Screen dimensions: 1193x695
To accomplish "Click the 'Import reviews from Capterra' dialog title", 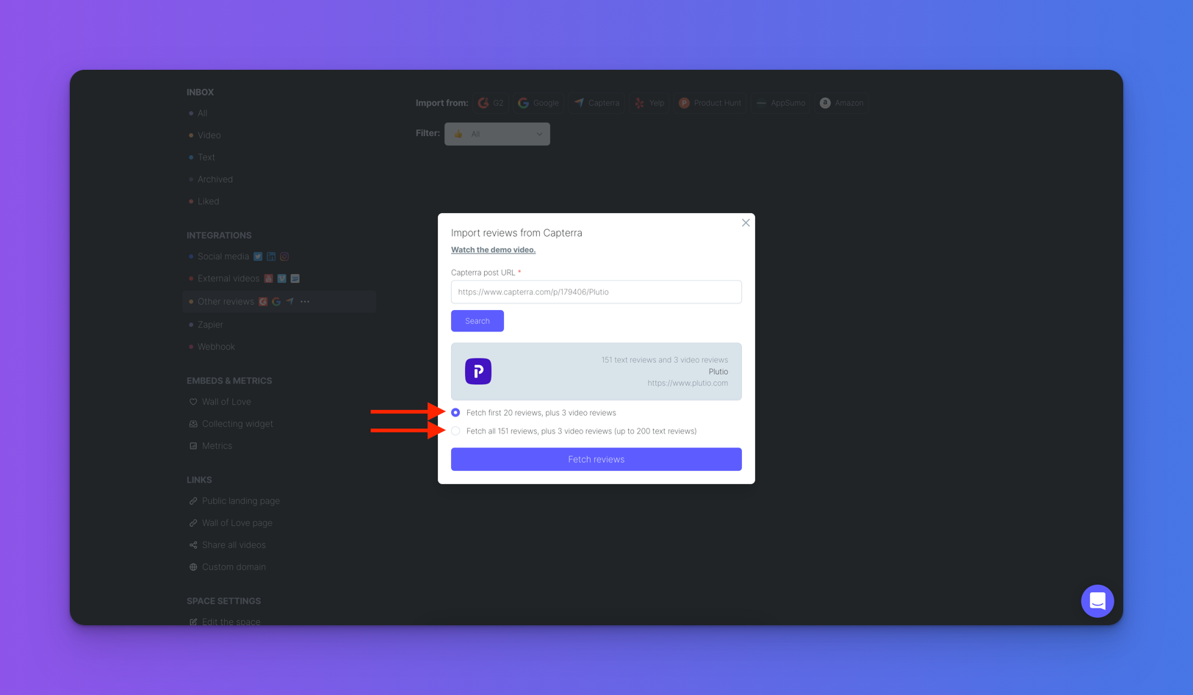I will pos(516,233).
